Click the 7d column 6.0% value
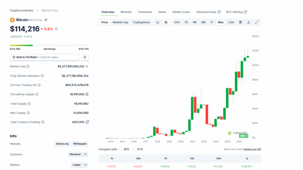Image resolution: width=303 pixels, height=170 pixels. [166, 166]
